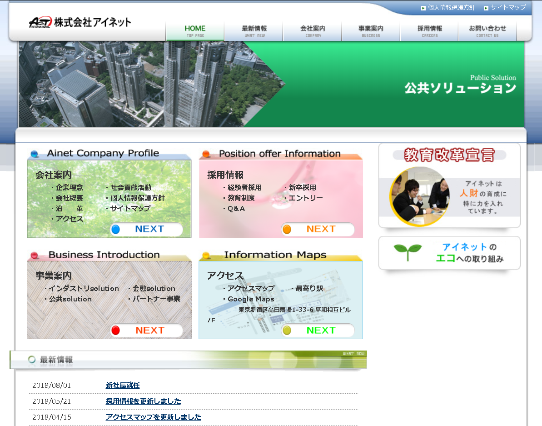Click the green NEXT button in Information Maps panel

[318, 330]
